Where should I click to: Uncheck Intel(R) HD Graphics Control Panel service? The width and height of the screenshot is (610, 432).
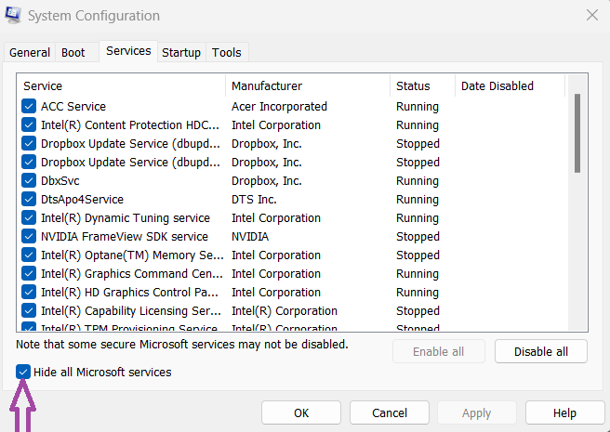[29, 293]
